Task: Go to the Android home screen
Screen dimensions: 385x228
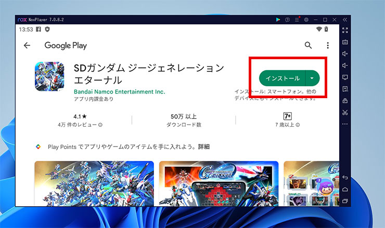Action: (x=345, y=189)
